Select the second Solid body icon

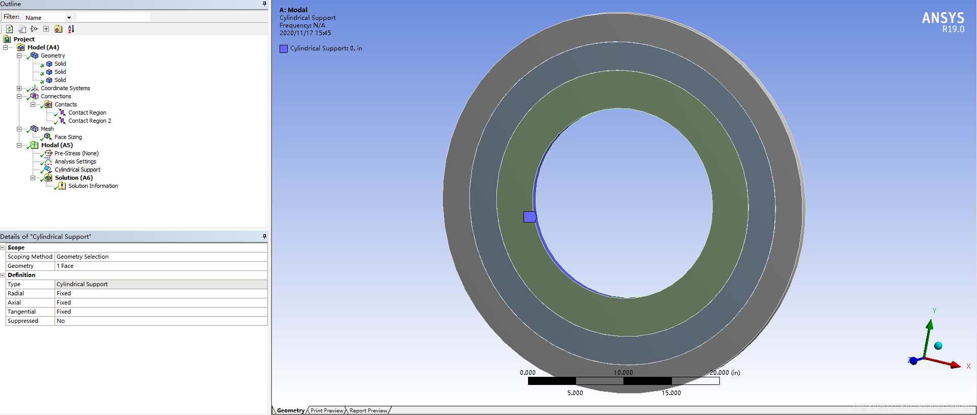click(49, 72)
